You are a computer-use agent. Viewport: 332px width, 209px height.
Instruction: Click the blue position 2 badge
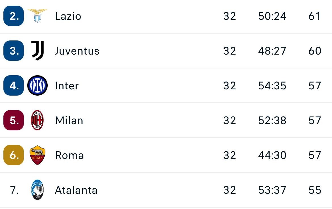14,16
